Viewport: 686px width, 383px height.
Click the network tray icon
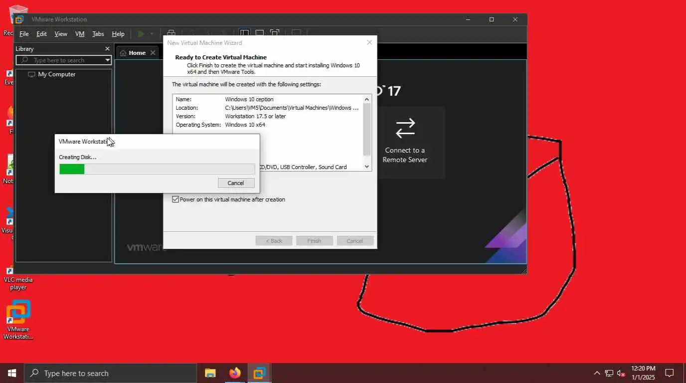(609, 373)
